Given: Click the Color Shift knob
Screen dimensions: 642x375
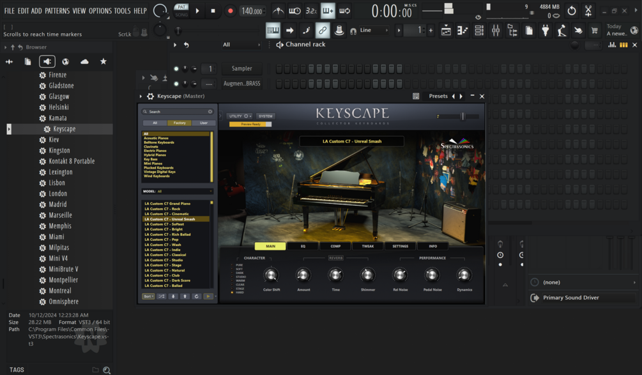Looking at the screenshot, I should tap(271, 275).
